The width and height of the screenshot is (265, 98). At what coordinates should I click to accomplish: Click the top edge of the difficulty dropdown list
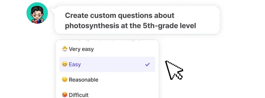click(x=107, y=40)
